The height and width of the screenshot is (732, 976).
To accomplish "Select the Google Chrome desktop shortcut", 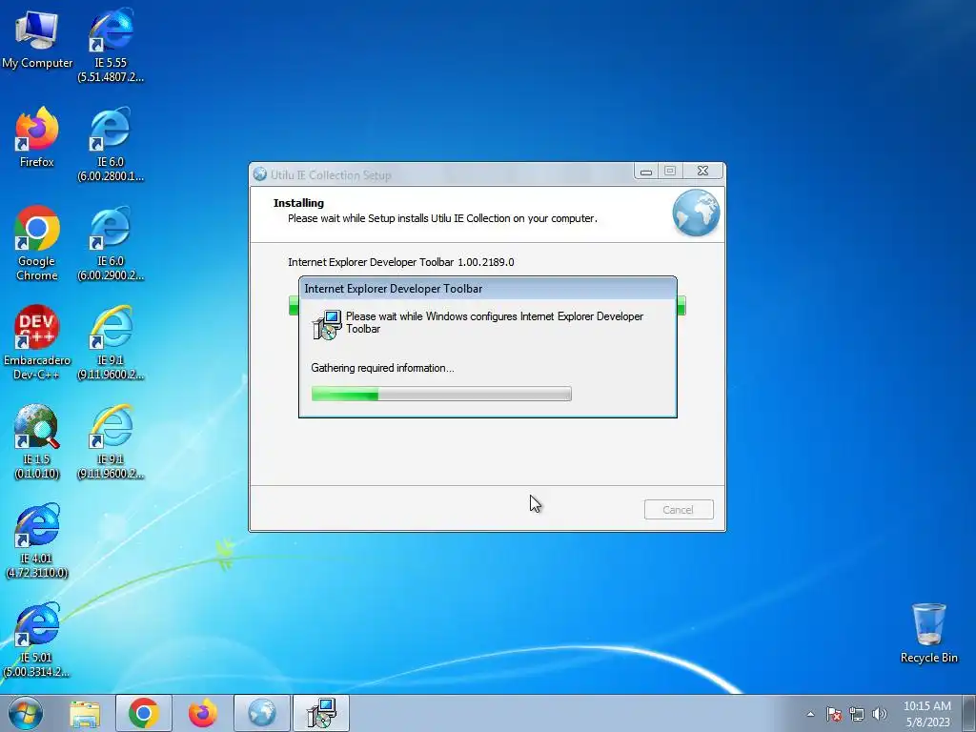I will pyautogui.click(x=37, y=243).
